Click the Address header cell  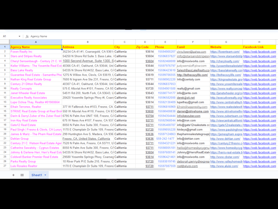pyautogui.click(x=88, y=47)
